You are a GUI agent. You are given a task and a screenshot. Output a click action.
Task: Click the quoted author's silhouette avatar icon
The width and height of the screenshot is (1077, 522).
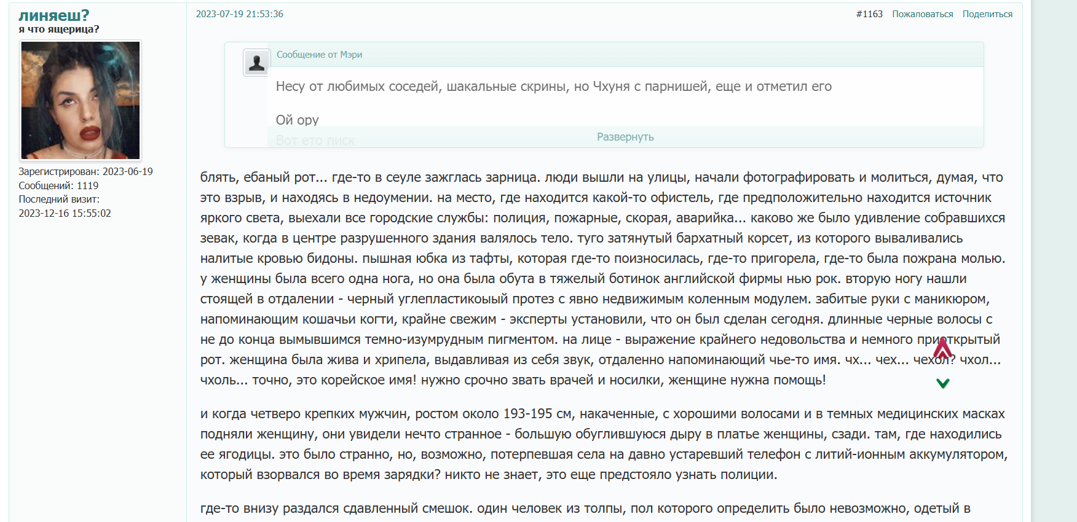(x=256, y=63)
